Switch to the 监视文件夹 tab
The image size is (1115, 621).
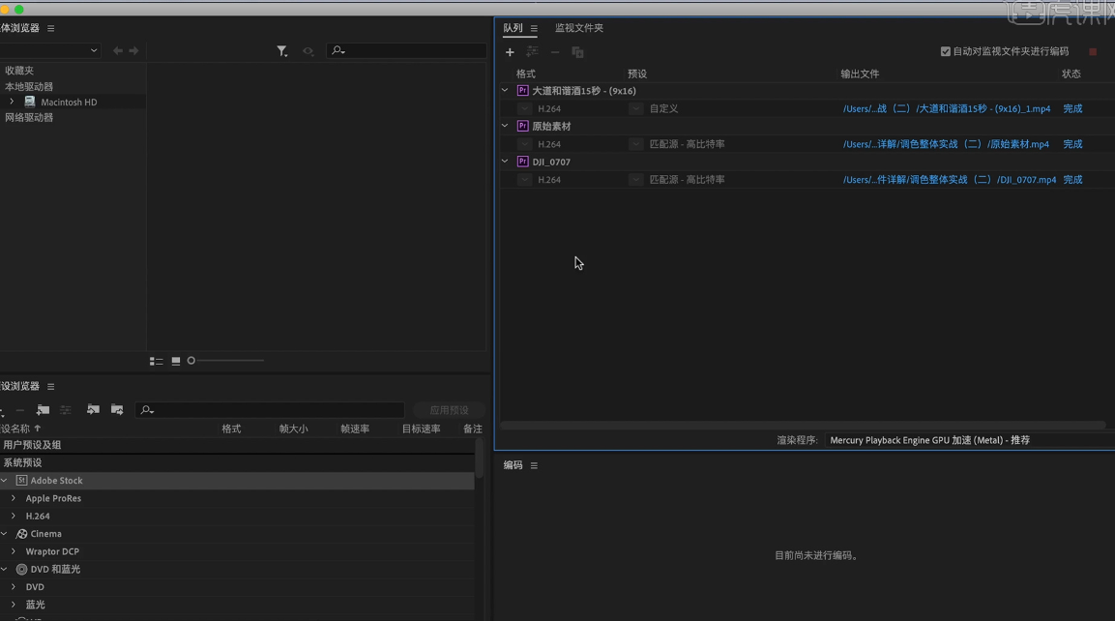(577, 28)
